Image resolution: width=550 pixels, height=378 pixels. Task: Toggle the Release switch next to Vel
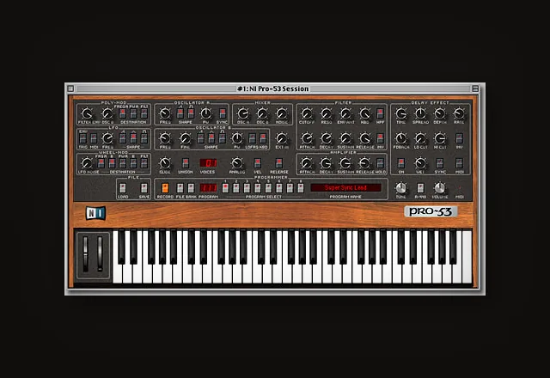point(278,163)
